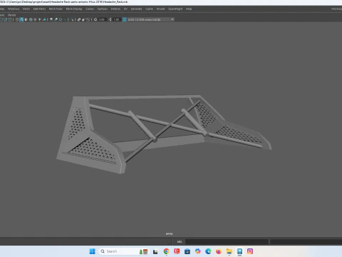The image size is (342, 257).
Task: Open the Help menu
Action: click(x=189, y=9)
